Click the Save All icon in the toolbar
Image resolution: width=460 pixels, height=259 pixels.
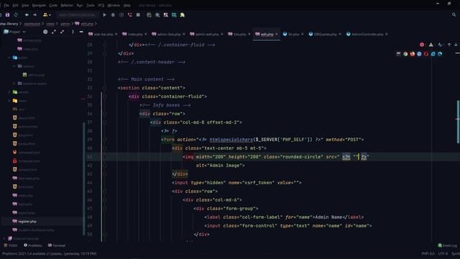pos(7,15)
